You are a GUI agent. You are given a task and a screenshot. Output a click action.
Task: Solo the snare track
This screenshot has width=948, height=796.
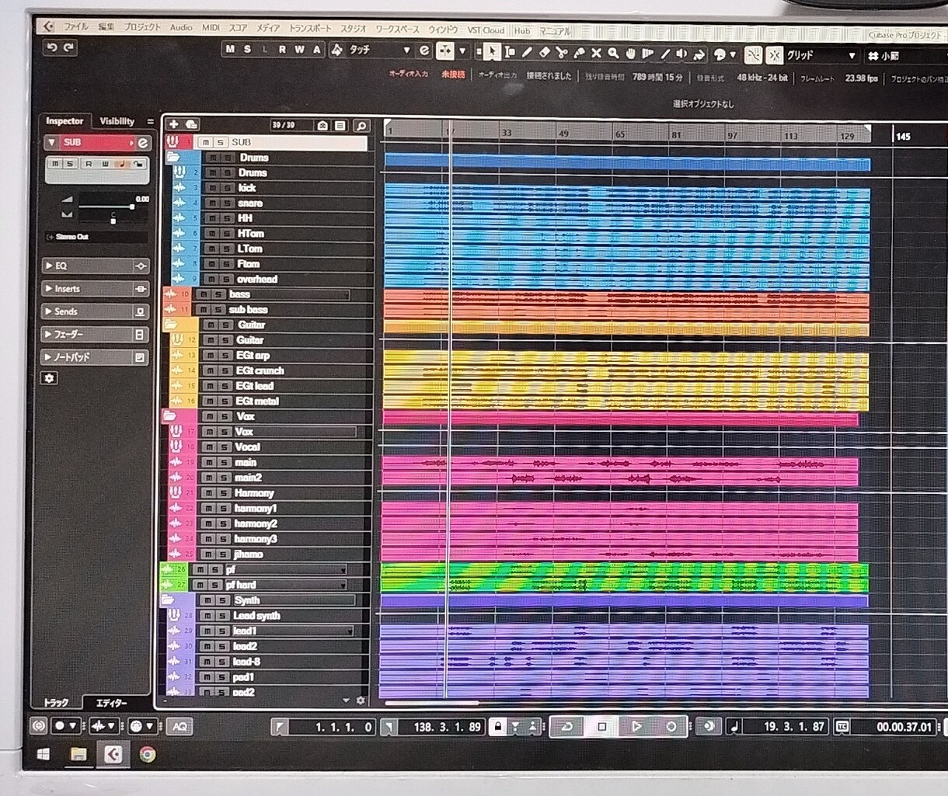pos(226,203)
